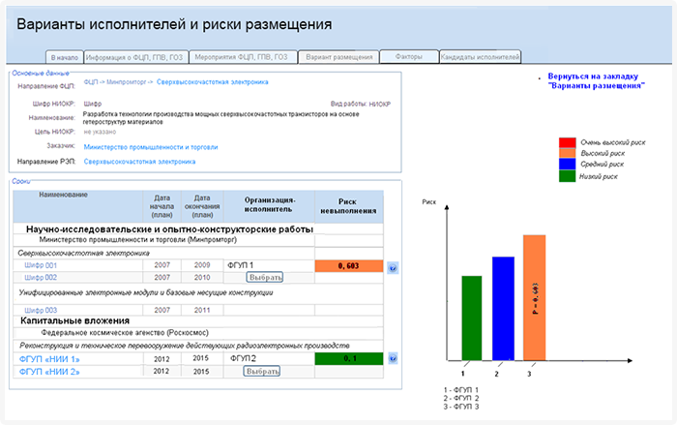Go to the «Факторы» tab
677x425 pixels.
[408, 58]
